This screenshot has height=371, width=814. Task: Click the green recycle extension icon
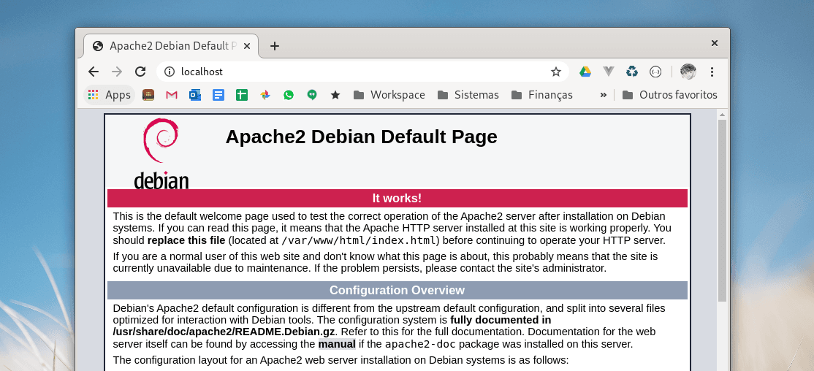tap(632, 72)
